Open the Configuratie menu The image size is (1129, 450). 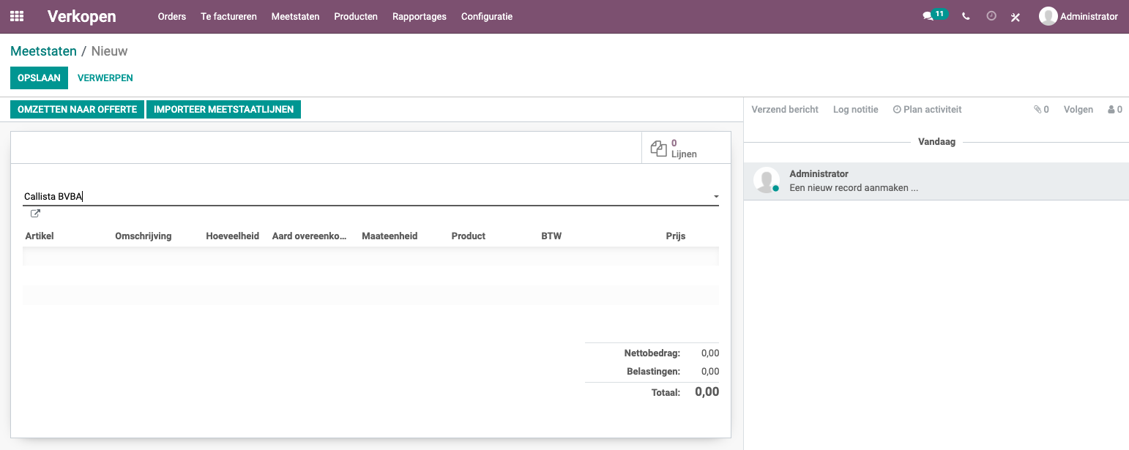point(487,16)
